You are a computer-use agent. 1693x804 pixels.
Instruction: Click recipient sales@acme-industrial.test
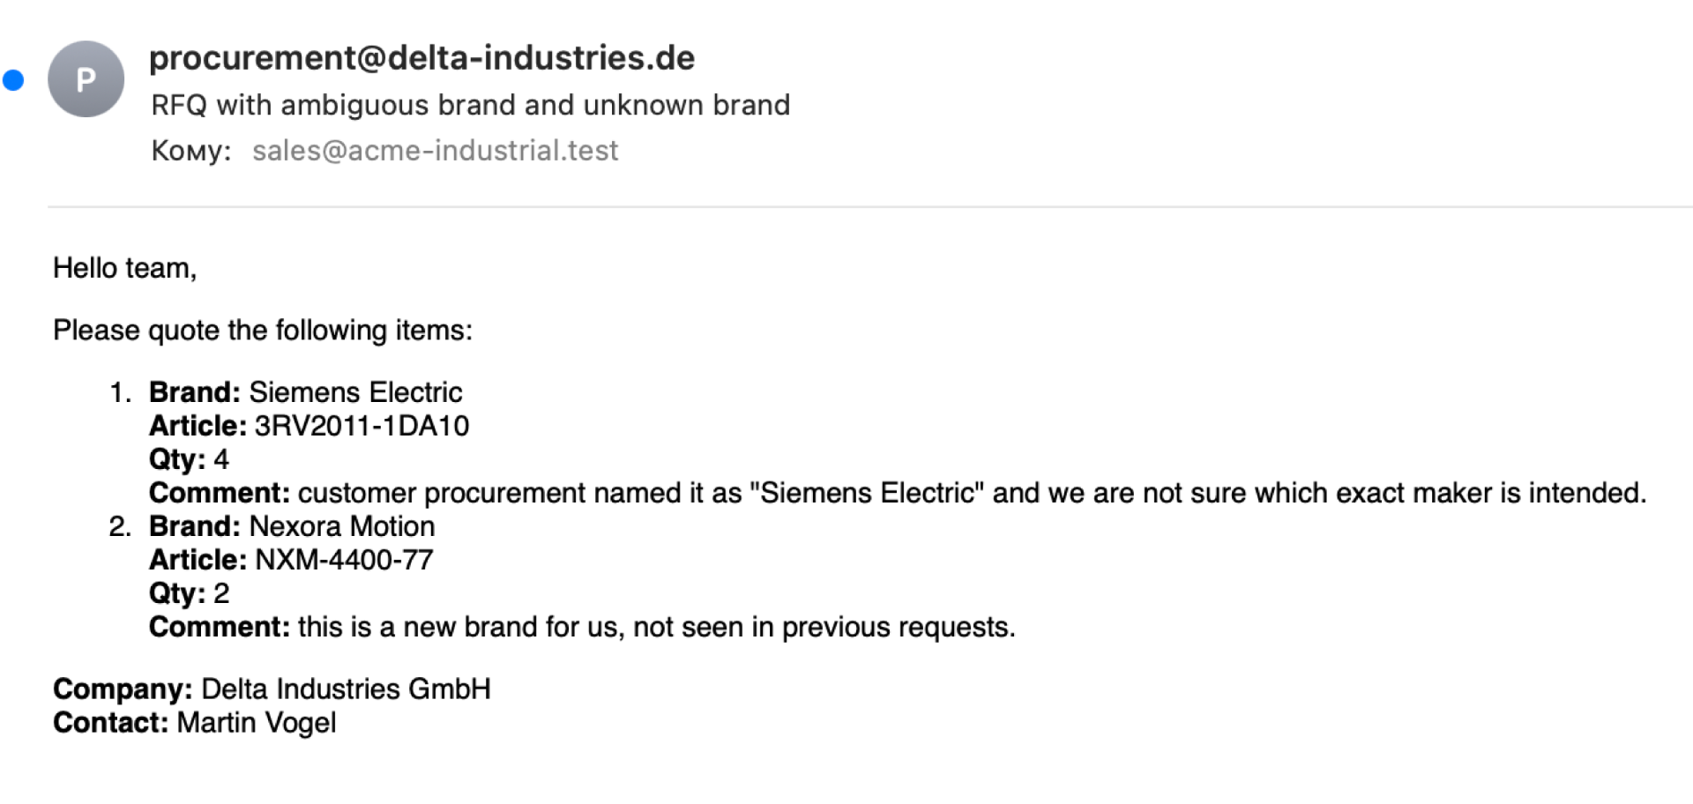[x=435, y=151]
